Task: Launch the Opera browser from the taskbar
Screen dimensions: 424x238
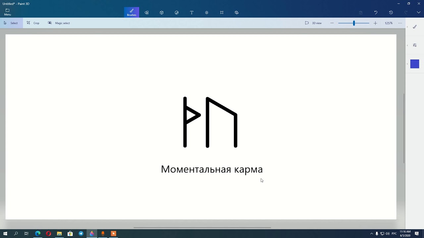Action: [x=48, y=234]
